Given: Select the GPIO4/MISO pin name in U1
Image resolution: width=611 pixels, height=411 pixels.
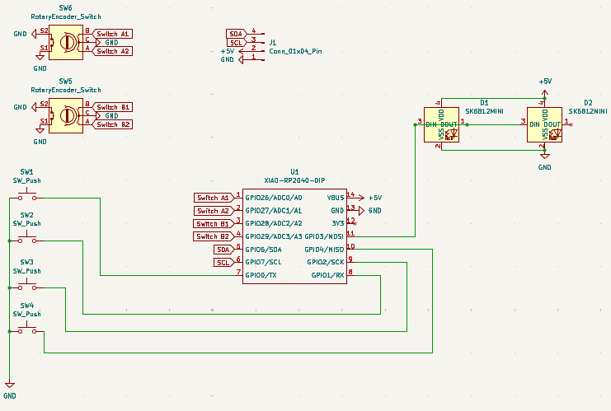Looking at the screenshot, I should pyautogui.click(x=324, y=250).
